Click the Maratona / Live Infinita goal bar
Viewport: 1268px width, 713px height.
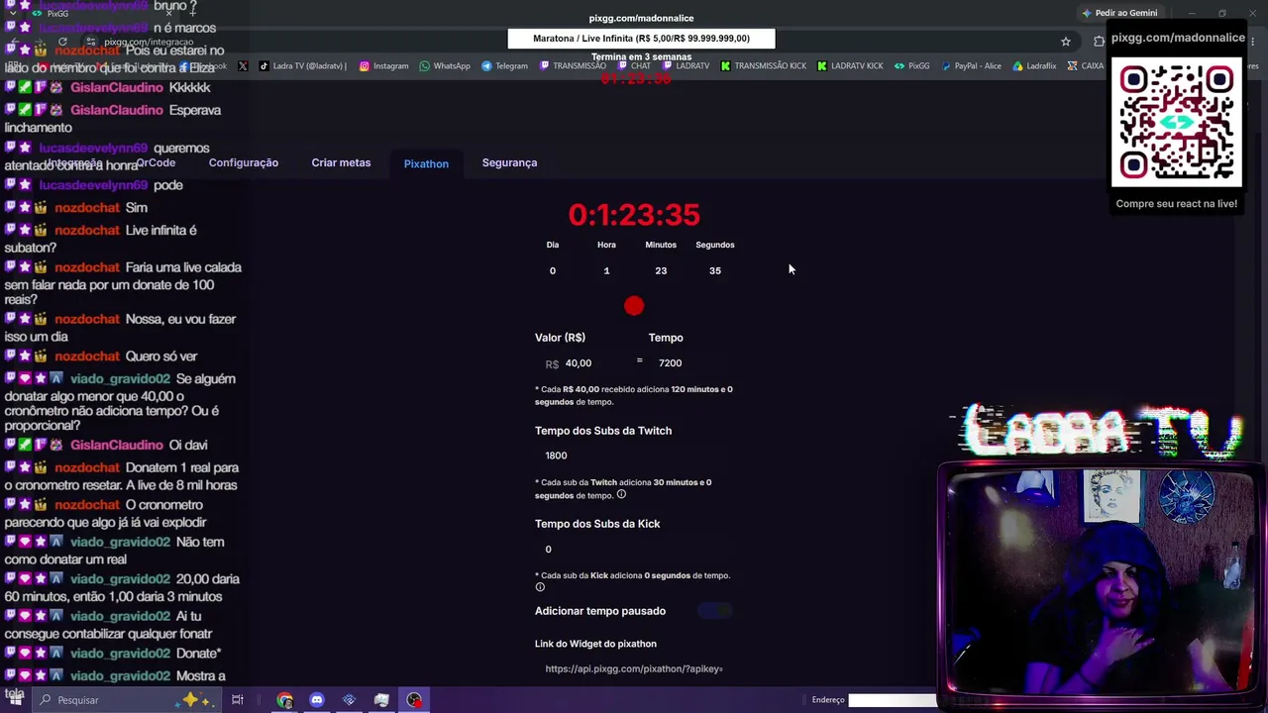click(641, 39)
